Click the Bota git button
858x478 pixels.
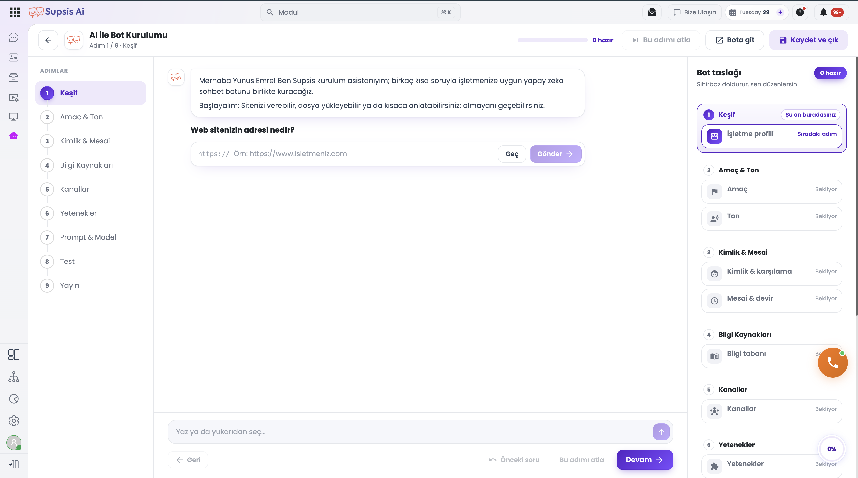click(x=735, y=40)
